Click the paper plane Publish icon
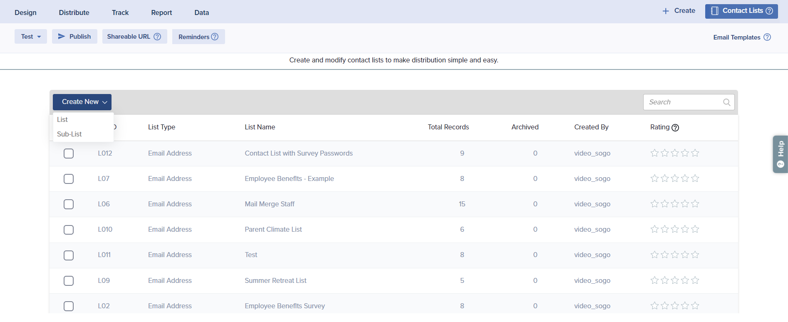Image resolution: width=788 pixels, height=322 pixels. 62,37
